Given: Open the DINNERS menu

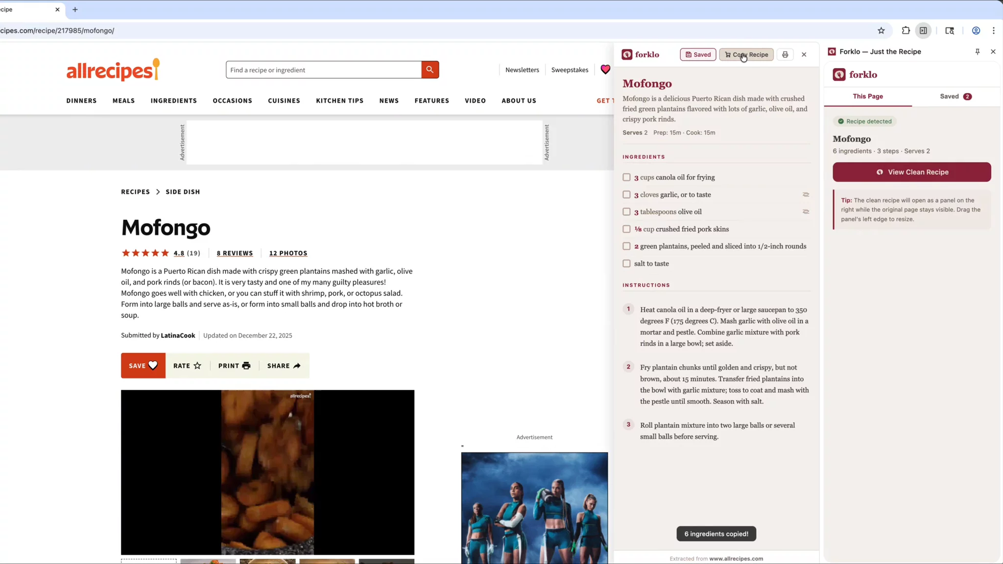Looking at the screenshot, I should click(81, 100).
